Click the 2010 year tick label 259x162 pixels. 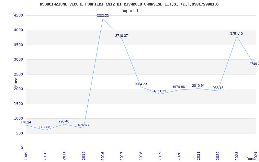tap(45, 156)
